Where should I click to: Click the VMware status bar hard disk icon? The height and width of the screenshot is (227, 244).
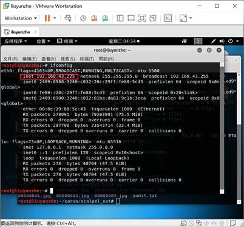[x=183, y=223]
